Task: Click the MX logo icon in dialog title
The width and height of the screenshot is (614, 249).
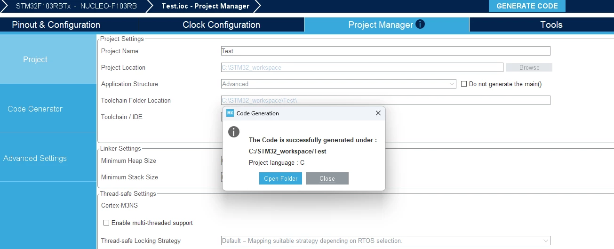Action: pyautogui.click(x=230, y=113)
